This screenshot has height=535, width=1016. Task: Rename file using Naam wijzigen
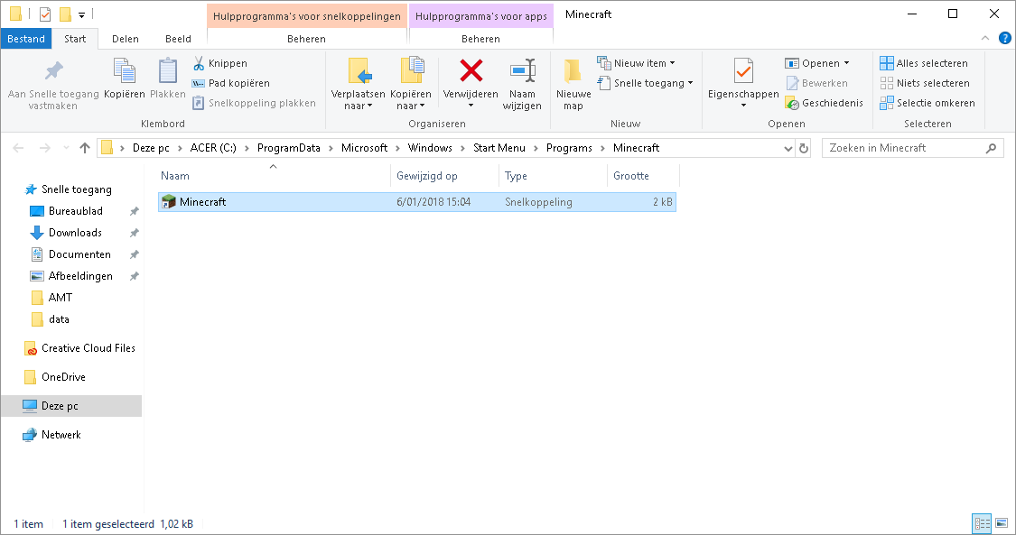click(522, 84)
